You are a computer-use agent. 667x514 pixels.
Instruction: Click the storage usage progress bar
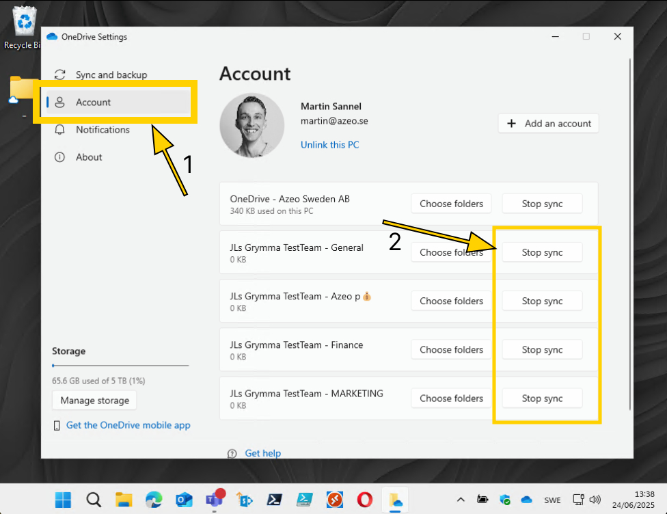pos(120,364)
